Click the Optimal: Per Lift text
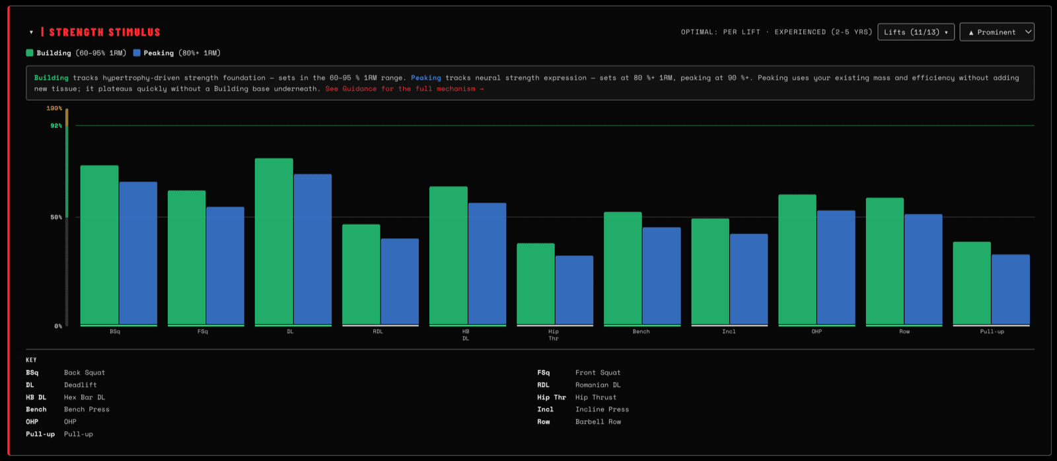This screenshot has width=1057, height=461. 721,32
